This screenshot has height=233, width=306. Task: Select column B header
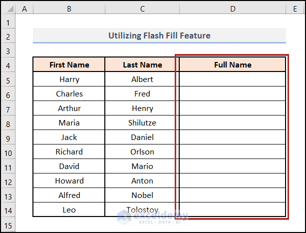69,8
